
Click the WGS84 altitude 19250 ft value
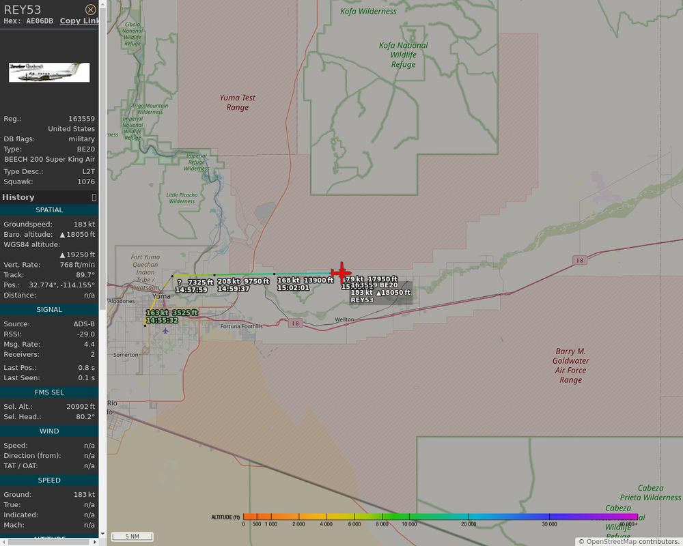pyautogui.click(x=77, y=255)
